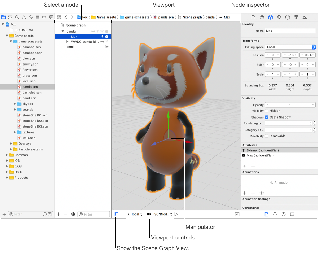318x253 pixels.
Task: Increment the Opacity value with plus stepper
Action: [313, 105]
